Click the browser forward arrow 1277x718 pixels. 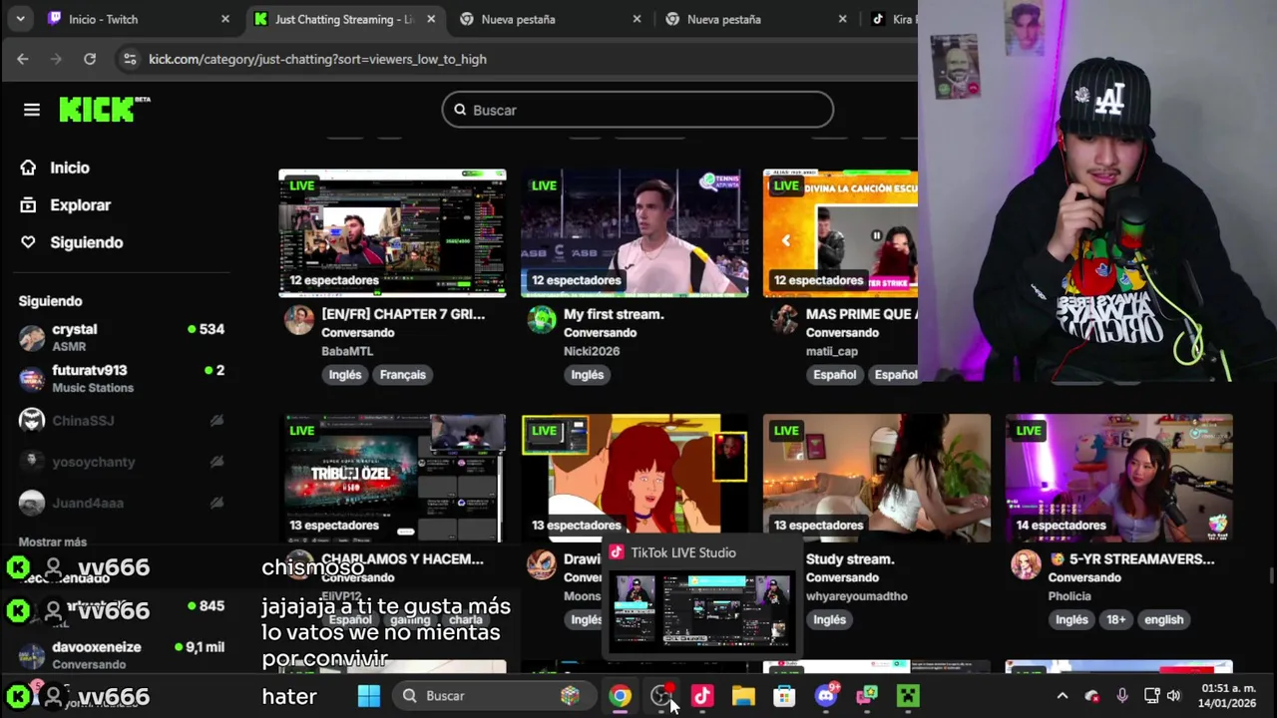(56, 59)
